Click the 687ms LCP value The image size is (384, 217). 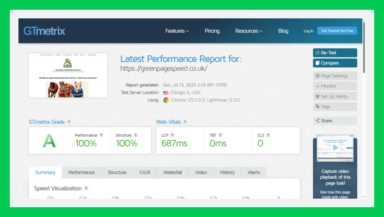pyautogui.click(x=174, y=143)
